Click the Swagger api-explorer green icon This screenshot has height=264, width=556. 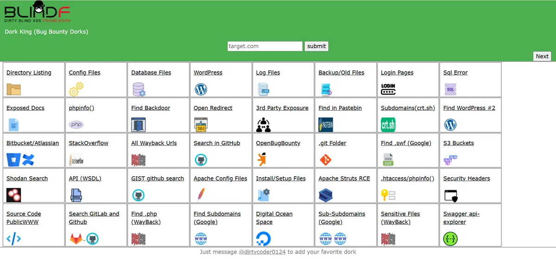(x=450, y=239)
